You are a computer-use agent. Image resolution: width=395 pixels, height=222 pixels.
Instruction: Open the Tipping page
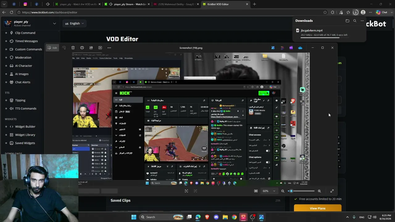coord(20,100)
